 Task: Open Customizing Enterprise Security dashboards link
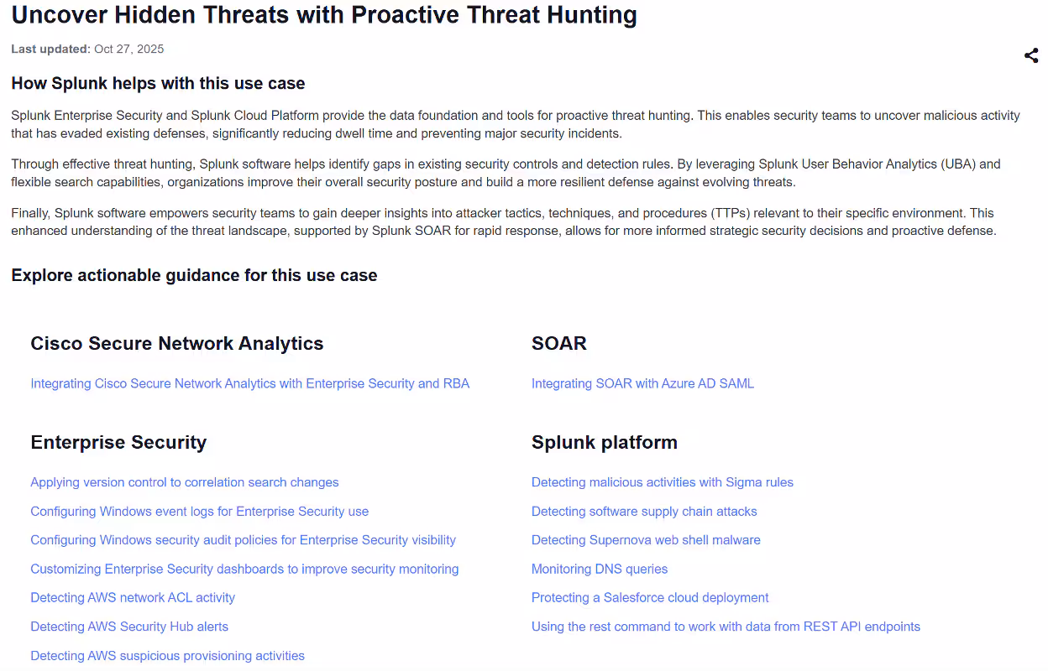(x=244, y=569)
